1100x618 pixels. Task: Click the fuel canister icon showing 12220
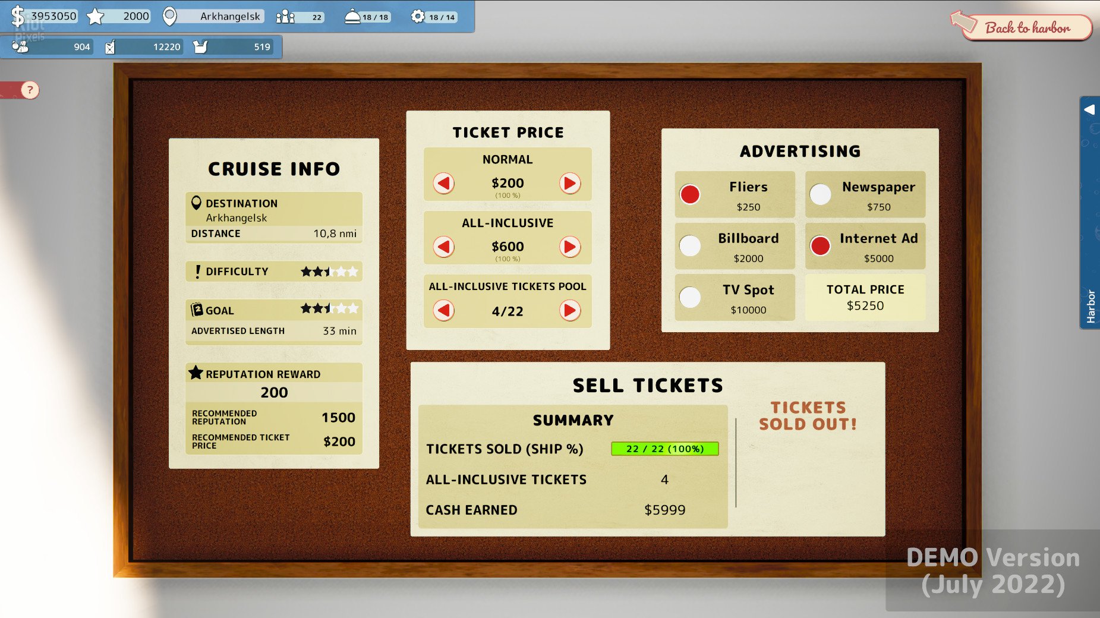coord(110,46)
